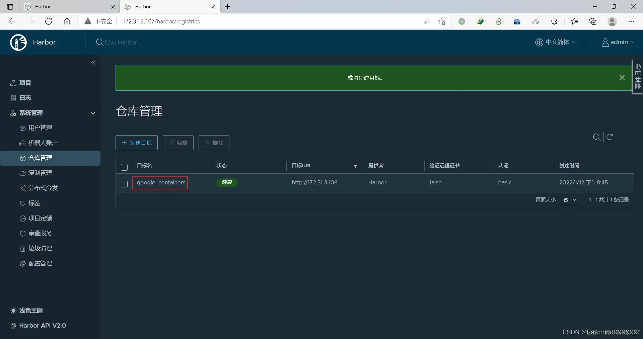Open page size dropdown showing 15
Viewport: 643px width, 339px height.
pos(570,200)
